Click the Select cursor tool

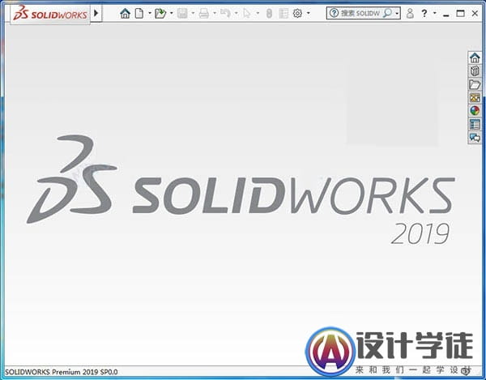pos(247,13)
